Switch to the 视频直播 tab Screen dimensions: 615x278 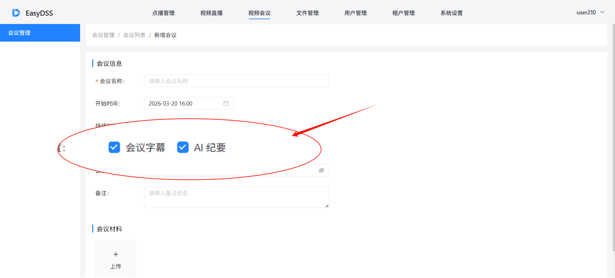(211, 13)
